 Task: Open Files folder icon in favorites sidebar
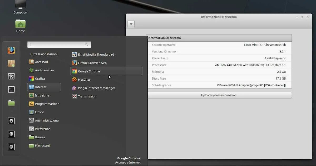tap(11, 103)
